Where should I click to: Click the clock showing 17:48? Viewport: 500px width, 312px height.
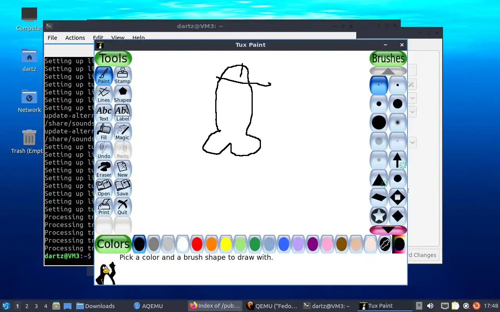tap(491, 306)
